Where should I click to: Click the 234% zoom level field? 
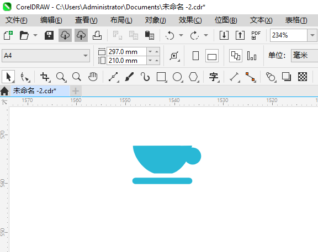[x=288, y=35]
